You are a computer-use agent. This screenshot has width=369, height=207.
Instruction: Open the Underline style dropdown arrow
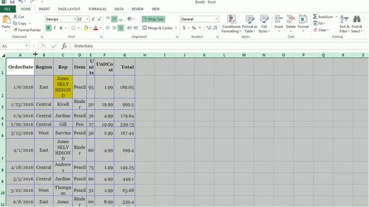coord(66,28)
